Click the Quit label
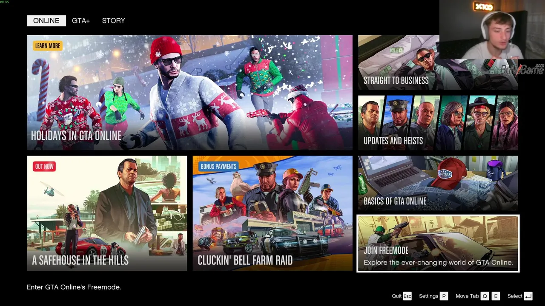This screenshot has width=545, height=306. 397,296
